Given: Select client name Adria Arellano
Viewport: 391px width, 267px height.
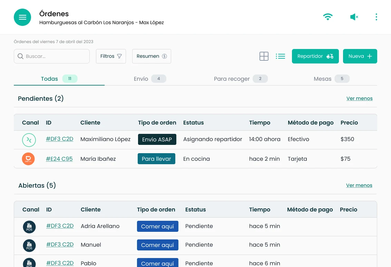Looking at the screenshot, I should click(x=100, y=226).
